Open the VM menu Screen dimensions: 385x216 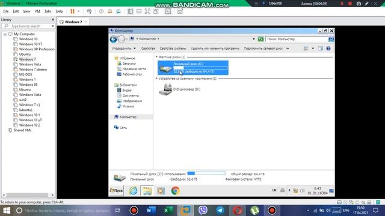[x=37, y=11]
